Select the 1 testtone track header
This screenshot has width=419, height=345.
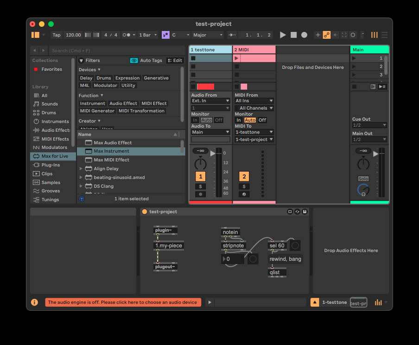pyautogui.click(x=210, y=50)
